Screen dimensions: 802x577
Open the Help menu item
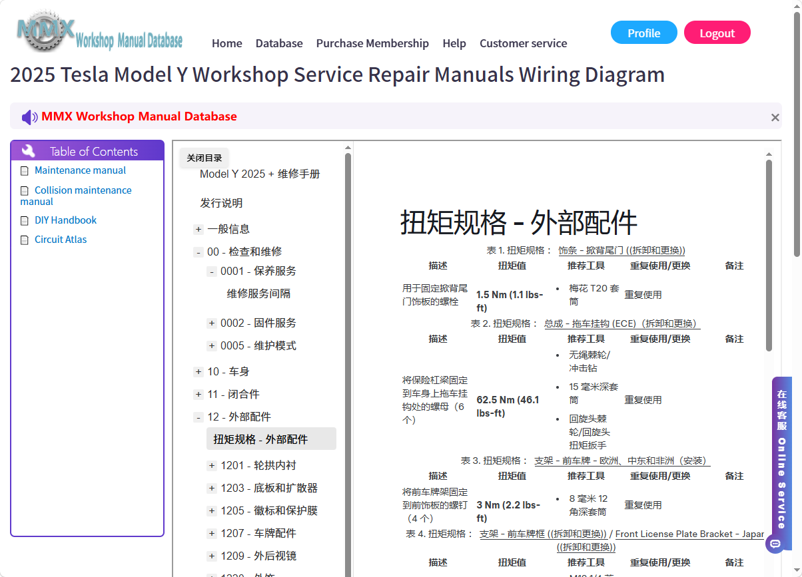pos(454,43)
